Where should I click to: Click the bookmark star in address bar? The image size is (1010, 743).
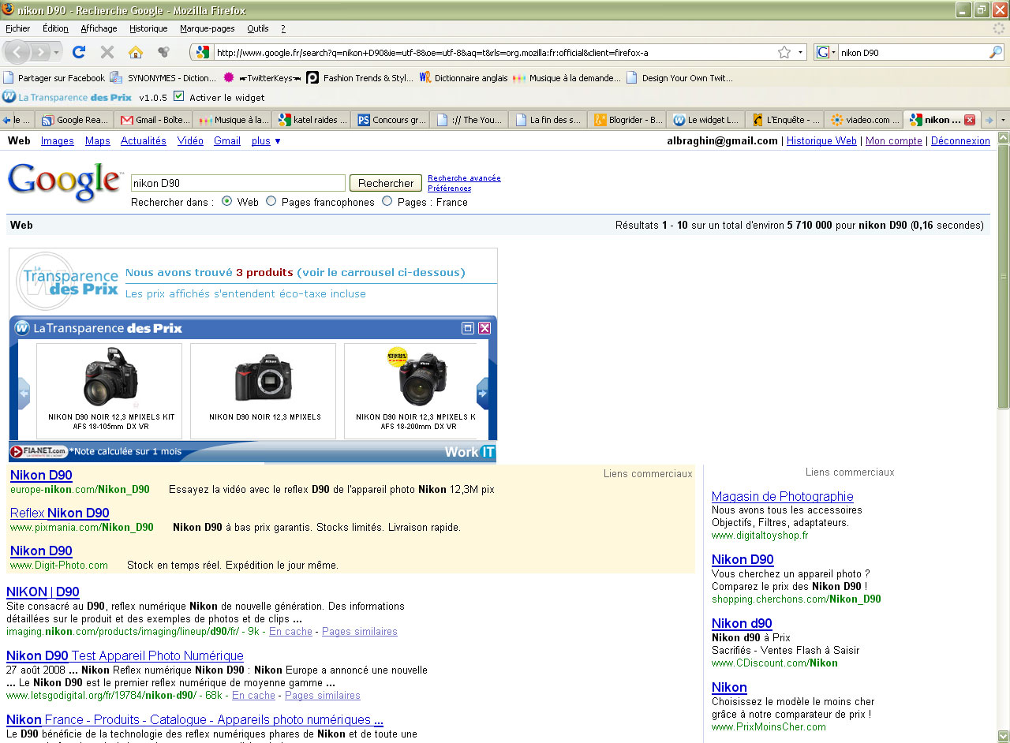click(x=784, y=52)
